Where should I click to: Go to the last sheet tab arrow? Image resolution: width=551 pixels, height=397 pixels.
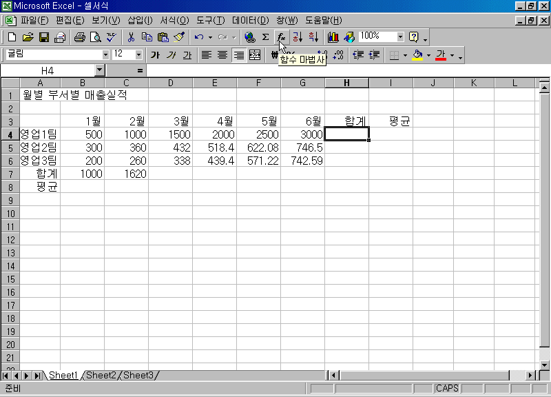37,376
